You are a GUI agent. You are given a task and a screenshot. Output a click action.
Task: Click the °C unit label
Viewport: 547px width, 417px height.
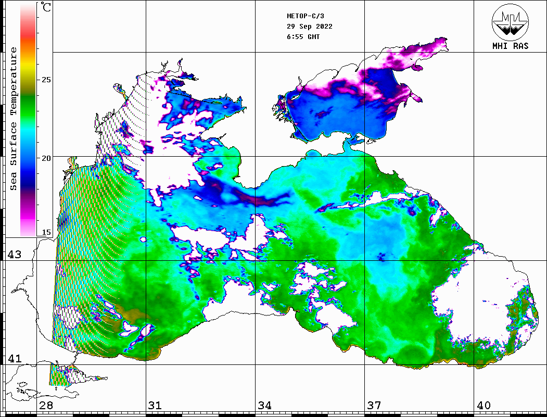pos(45,7)
